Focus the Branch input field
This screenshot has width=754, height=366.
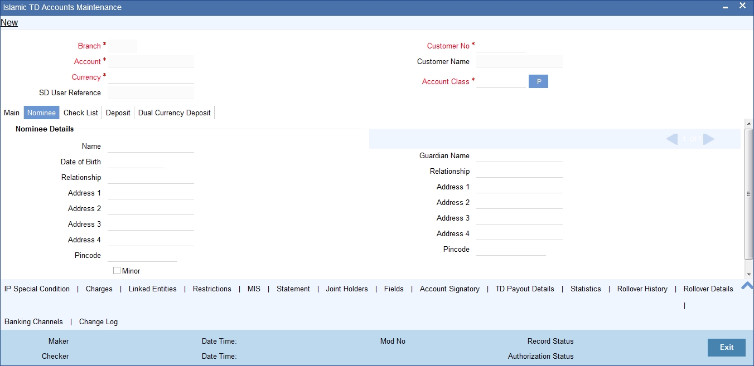122,46
